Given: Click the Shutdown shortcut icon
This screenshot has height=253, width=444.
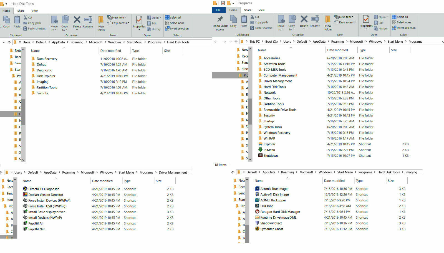Looking at the screenshot, I should [260, 156].
